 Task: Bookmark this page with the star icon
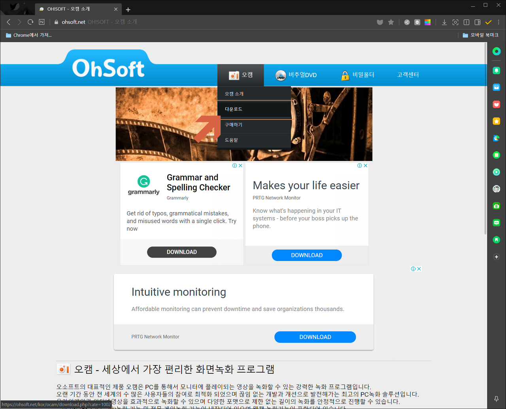pos(391,22)
